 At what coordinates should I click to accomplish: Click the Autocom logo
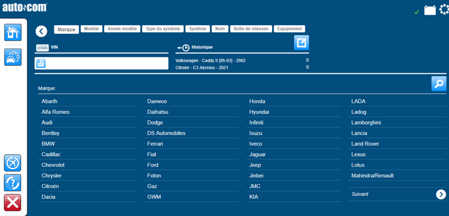25,8
